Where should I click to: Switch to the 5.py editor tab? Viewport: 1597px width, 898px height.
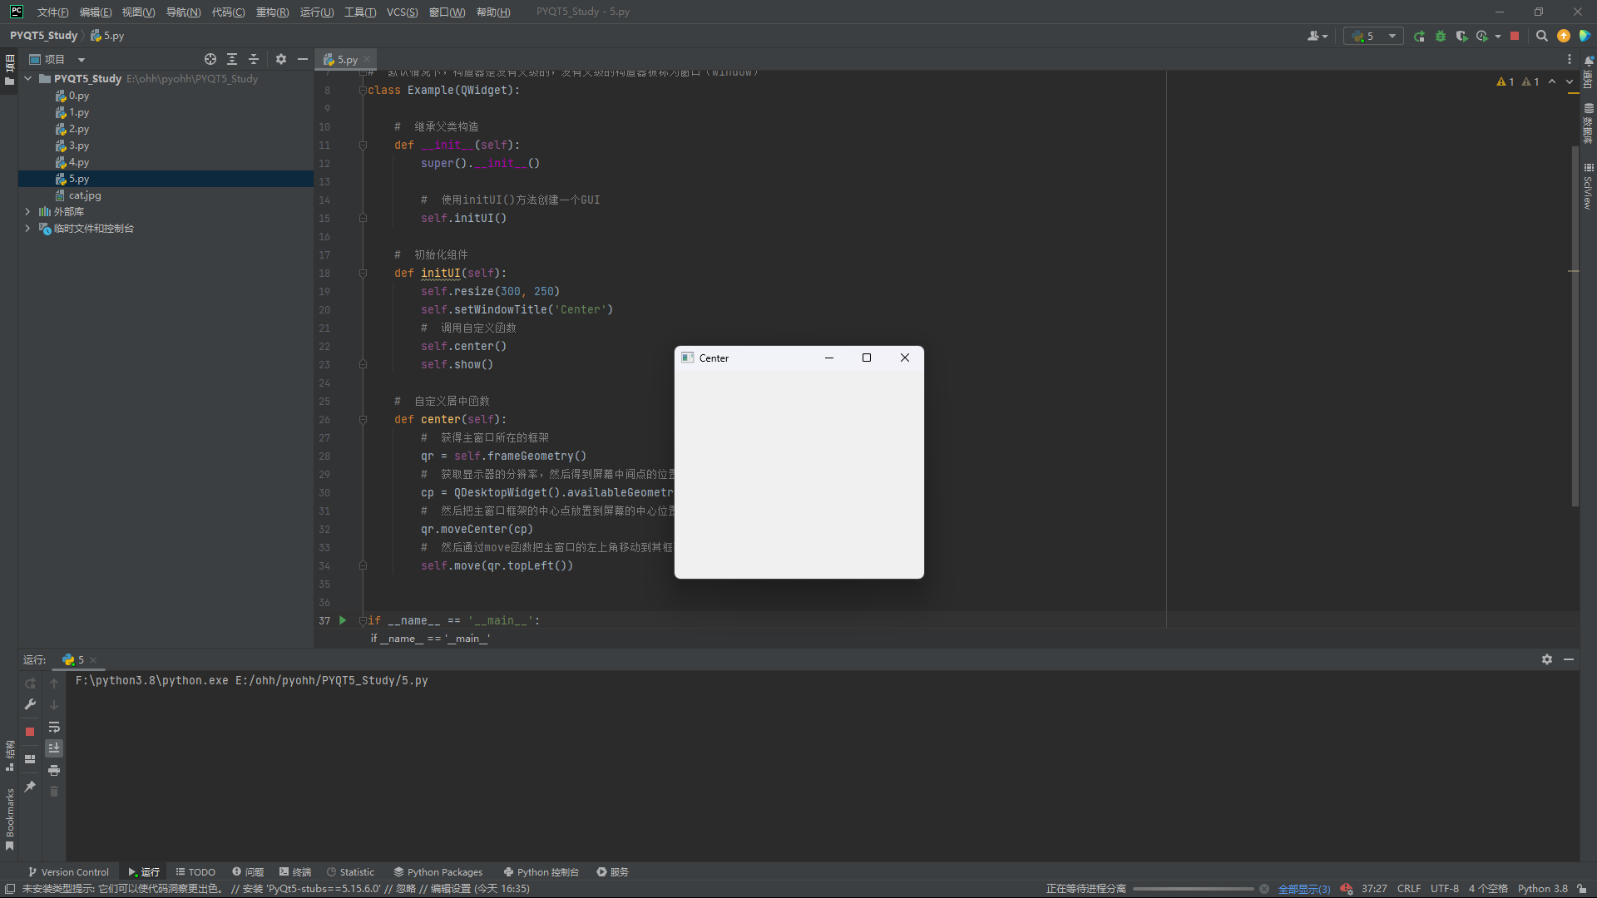coord(347,59)
